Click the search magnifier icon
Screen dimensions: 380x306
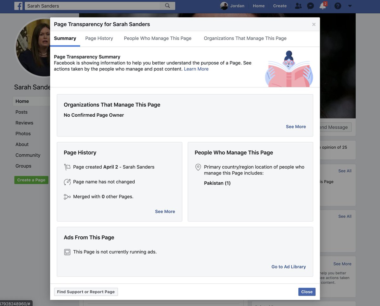point(168,6)
